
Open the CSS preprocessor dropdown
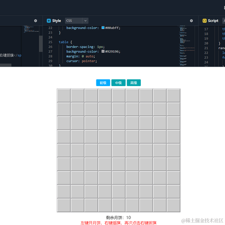click(x=77, y=21)
